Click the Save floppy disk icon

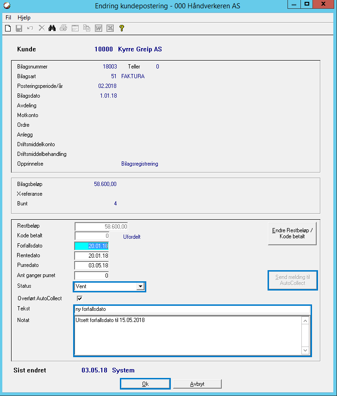[x=19, y=28]
